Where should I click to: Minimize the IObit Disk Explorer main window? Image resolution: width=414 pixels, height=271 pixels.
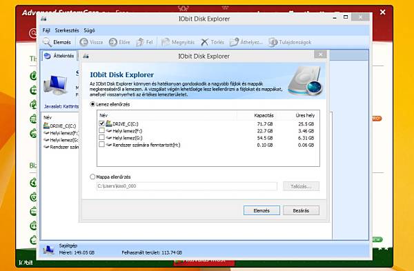(x=335, y=18)
